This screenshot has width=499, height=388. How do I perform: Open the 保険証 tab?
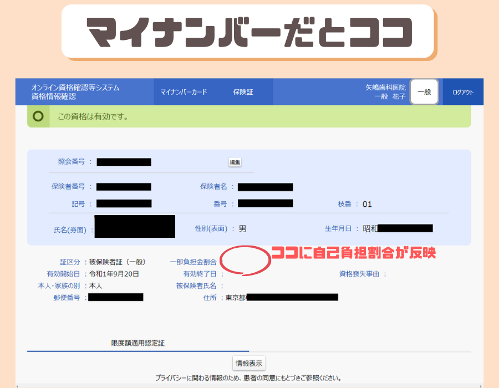(243, 92)
